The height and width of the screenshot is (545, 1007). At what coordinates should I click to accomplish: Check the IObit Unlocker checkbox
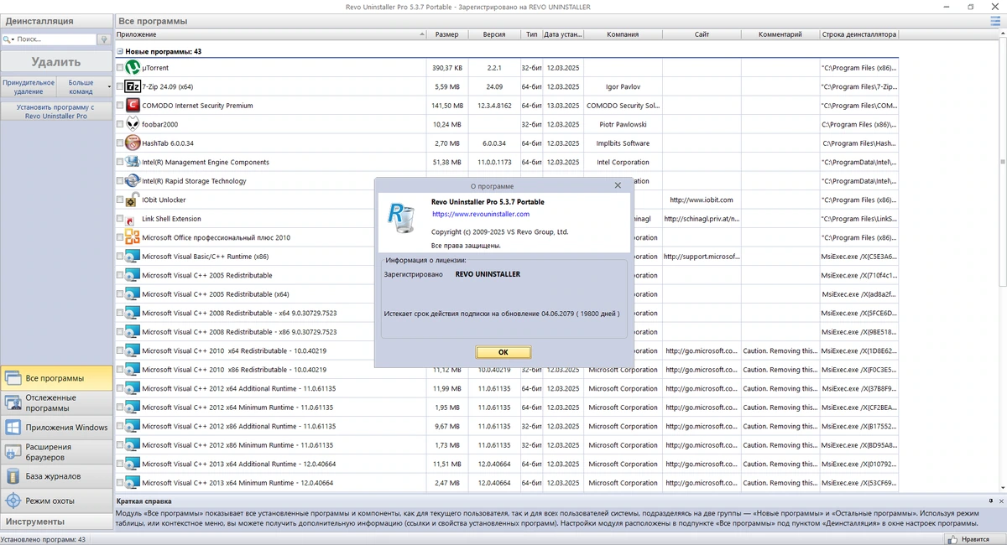coord(120,200)
